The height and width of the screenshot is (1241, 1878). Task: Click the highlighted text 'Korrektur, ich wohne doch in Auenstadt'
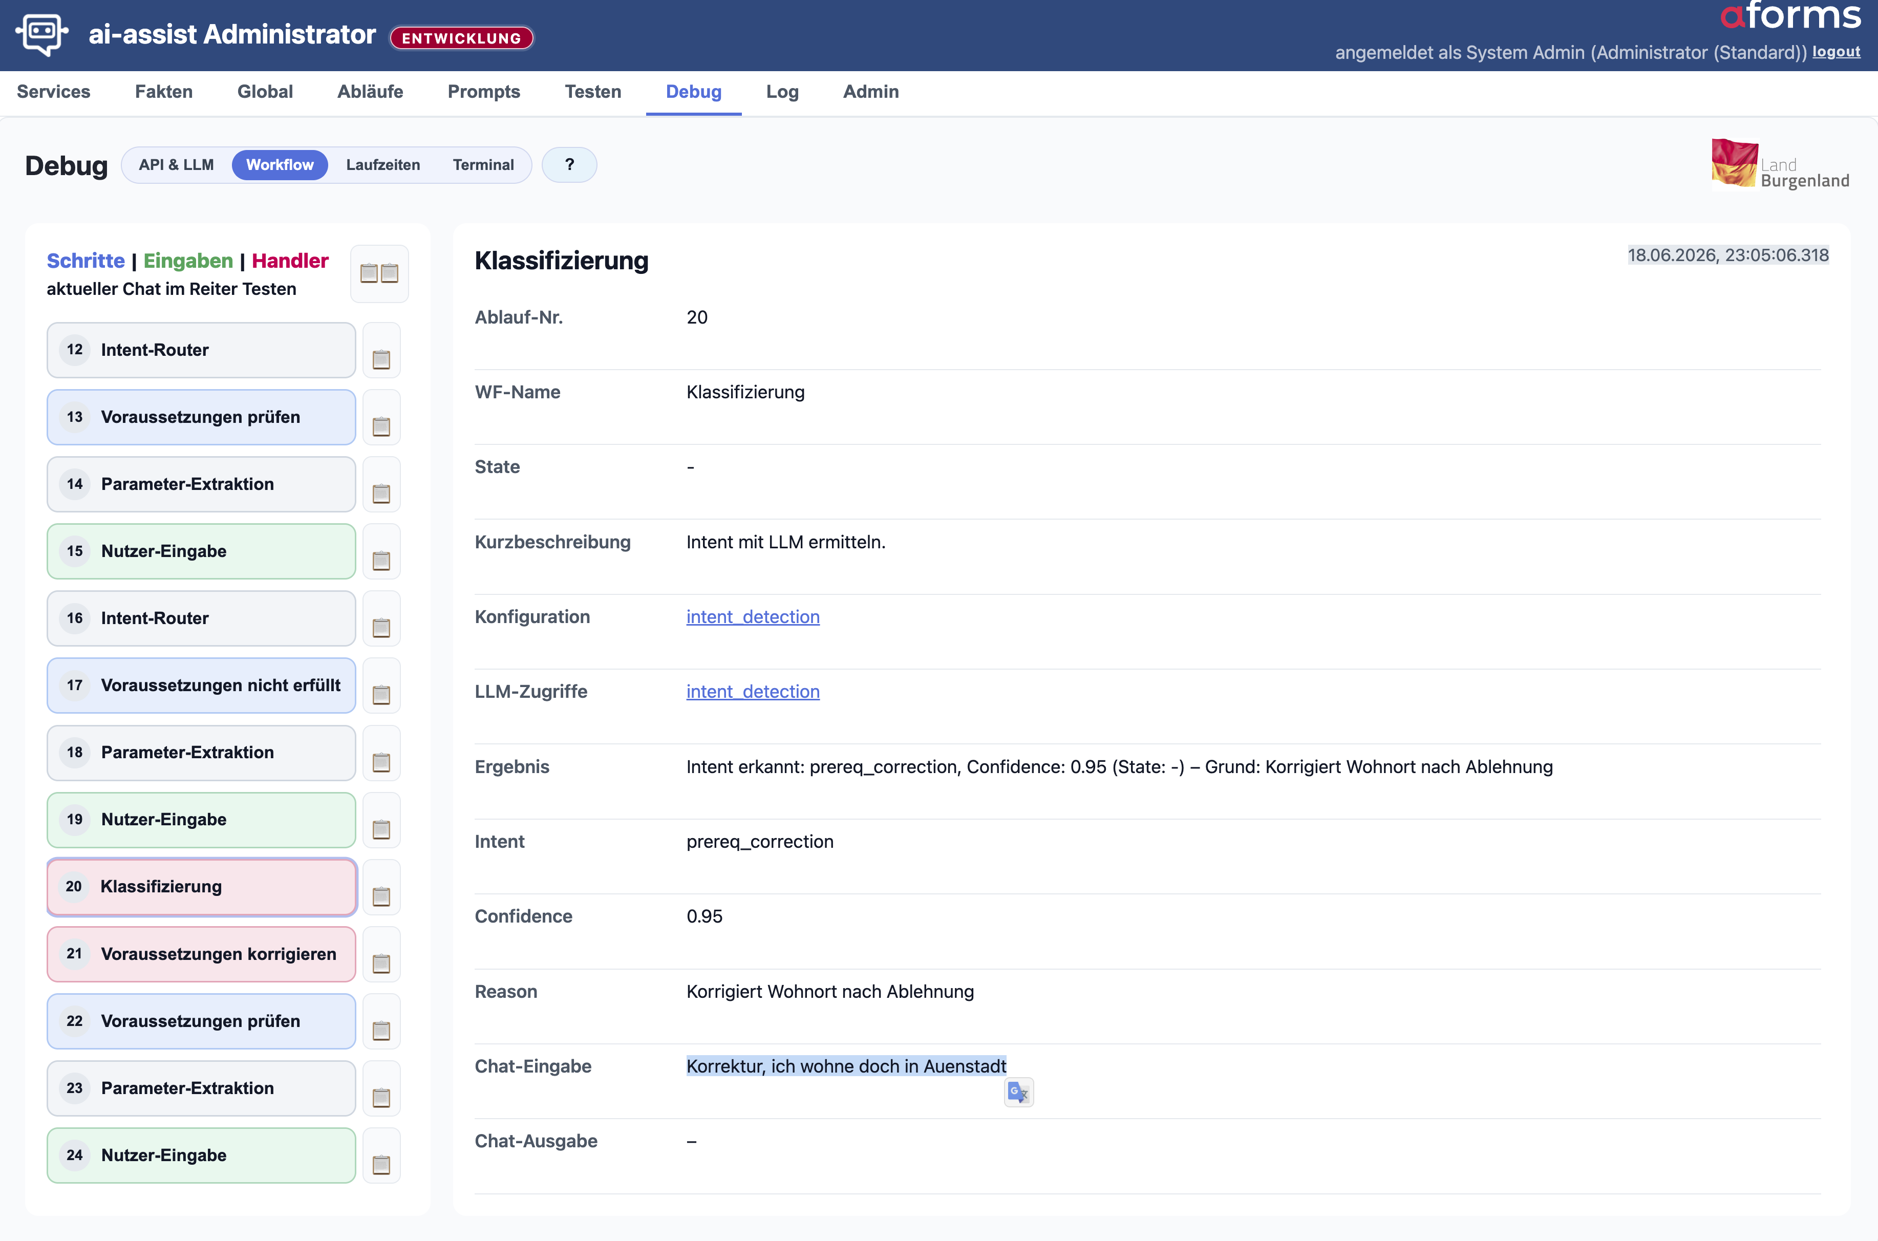[846, 1067]
